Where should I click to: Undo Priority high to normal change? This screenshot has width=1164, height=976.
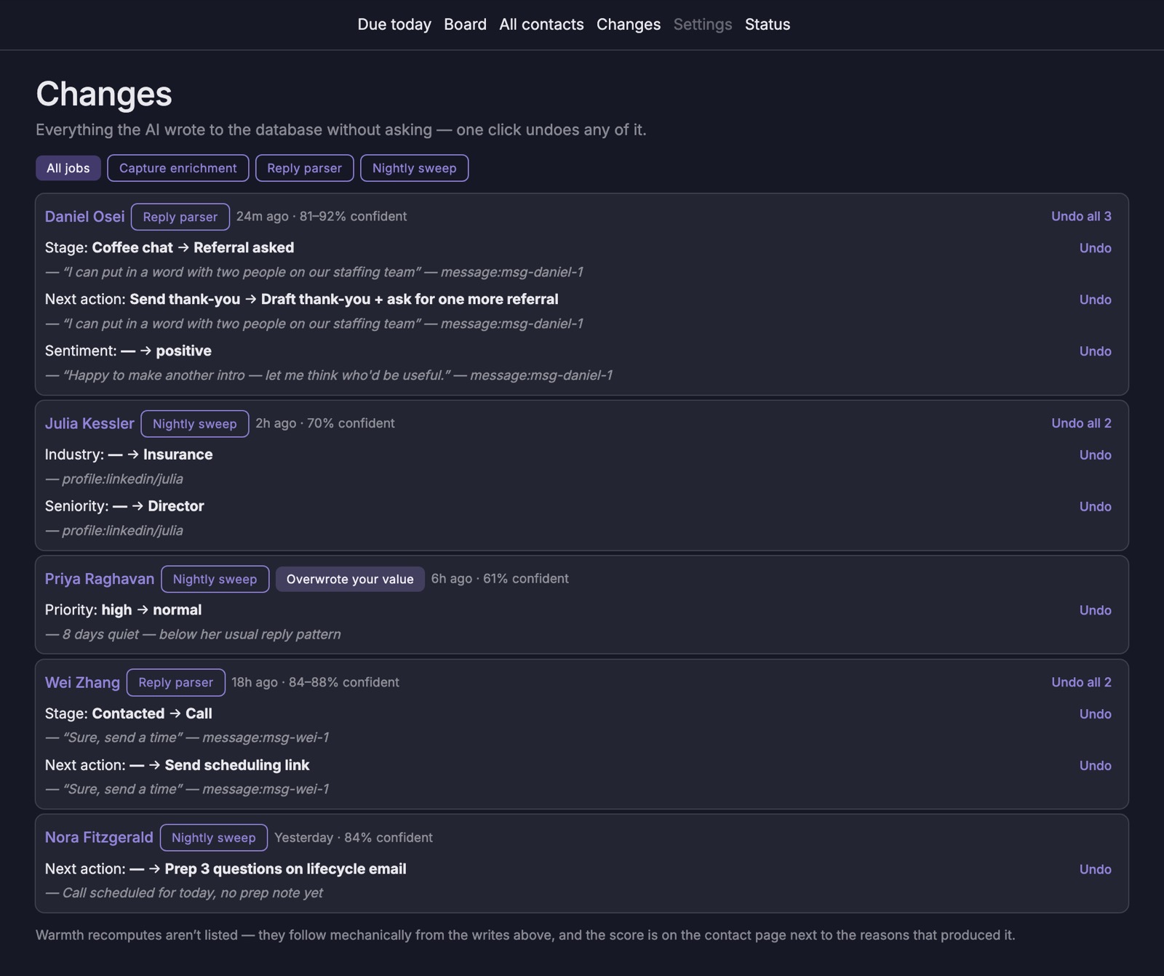pyautogui.click(x=1095, y=610)
